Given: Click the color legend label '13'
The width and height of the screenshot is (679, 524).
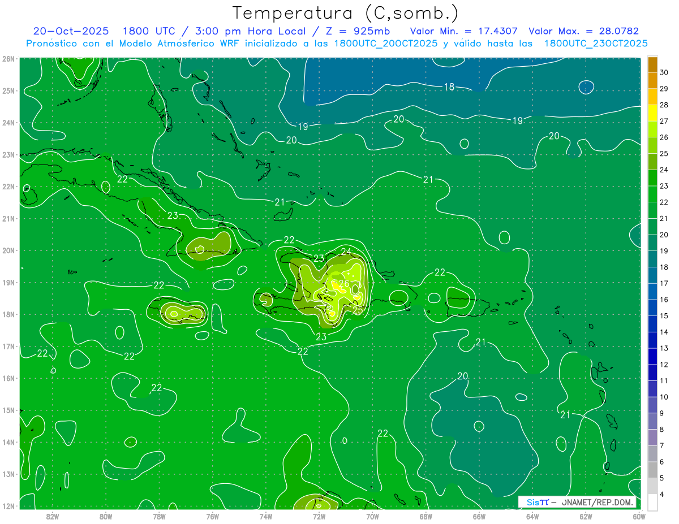Looking at the screenshot, I should click(x=664, y=348).
